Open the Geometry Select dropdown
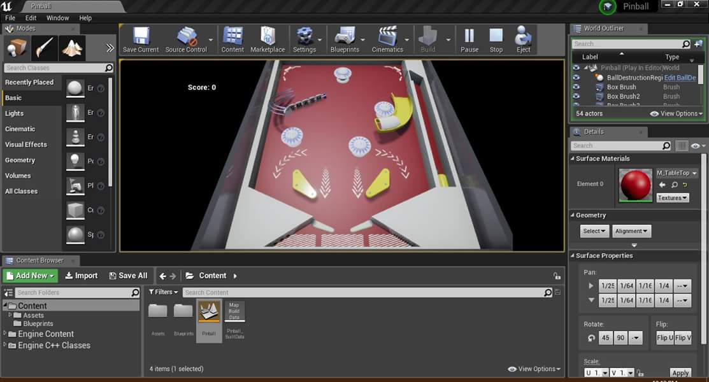The height and width of the screenshot is (382, 709). [x=594, y=231]
